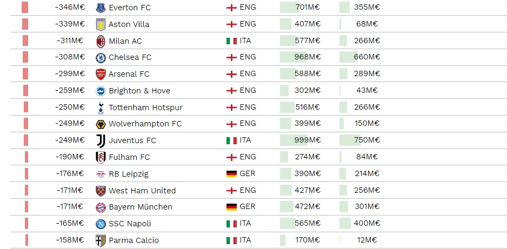
Task: Click the Bayern München club crest
Action: pos(101,207)
